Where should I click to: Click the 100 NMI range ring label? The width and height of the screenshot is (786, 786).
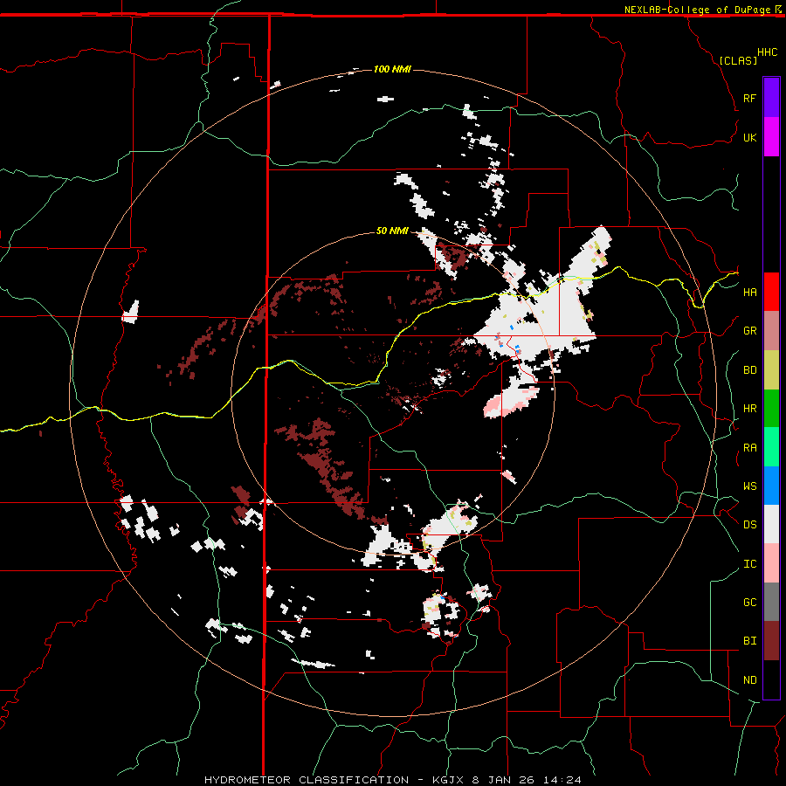tap(392, 69)
